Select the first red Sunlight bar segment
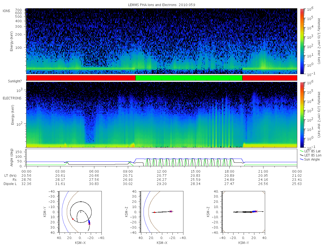 click(x=81, y=78)
